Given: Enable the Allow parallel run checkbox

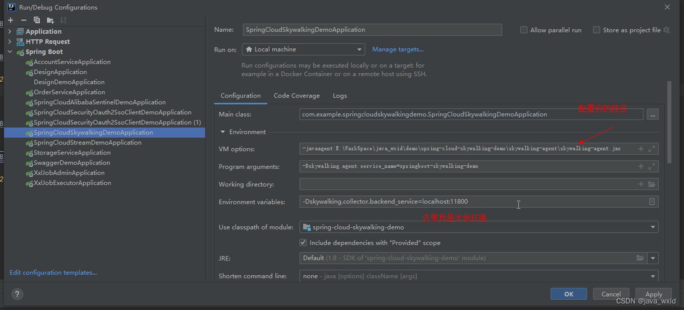Looking at the screenshot, I should (524, 30).
